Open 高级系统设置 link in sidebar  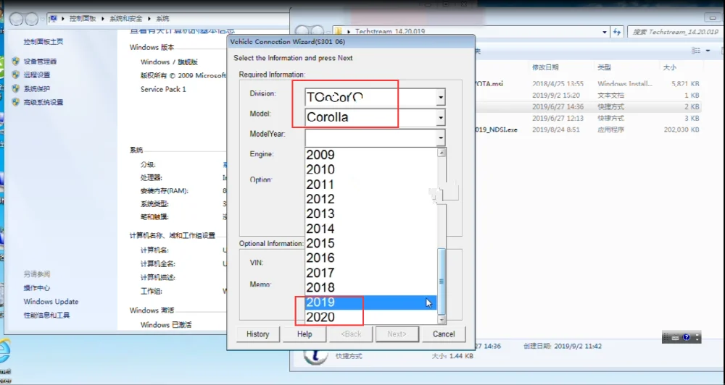(43, 103)
